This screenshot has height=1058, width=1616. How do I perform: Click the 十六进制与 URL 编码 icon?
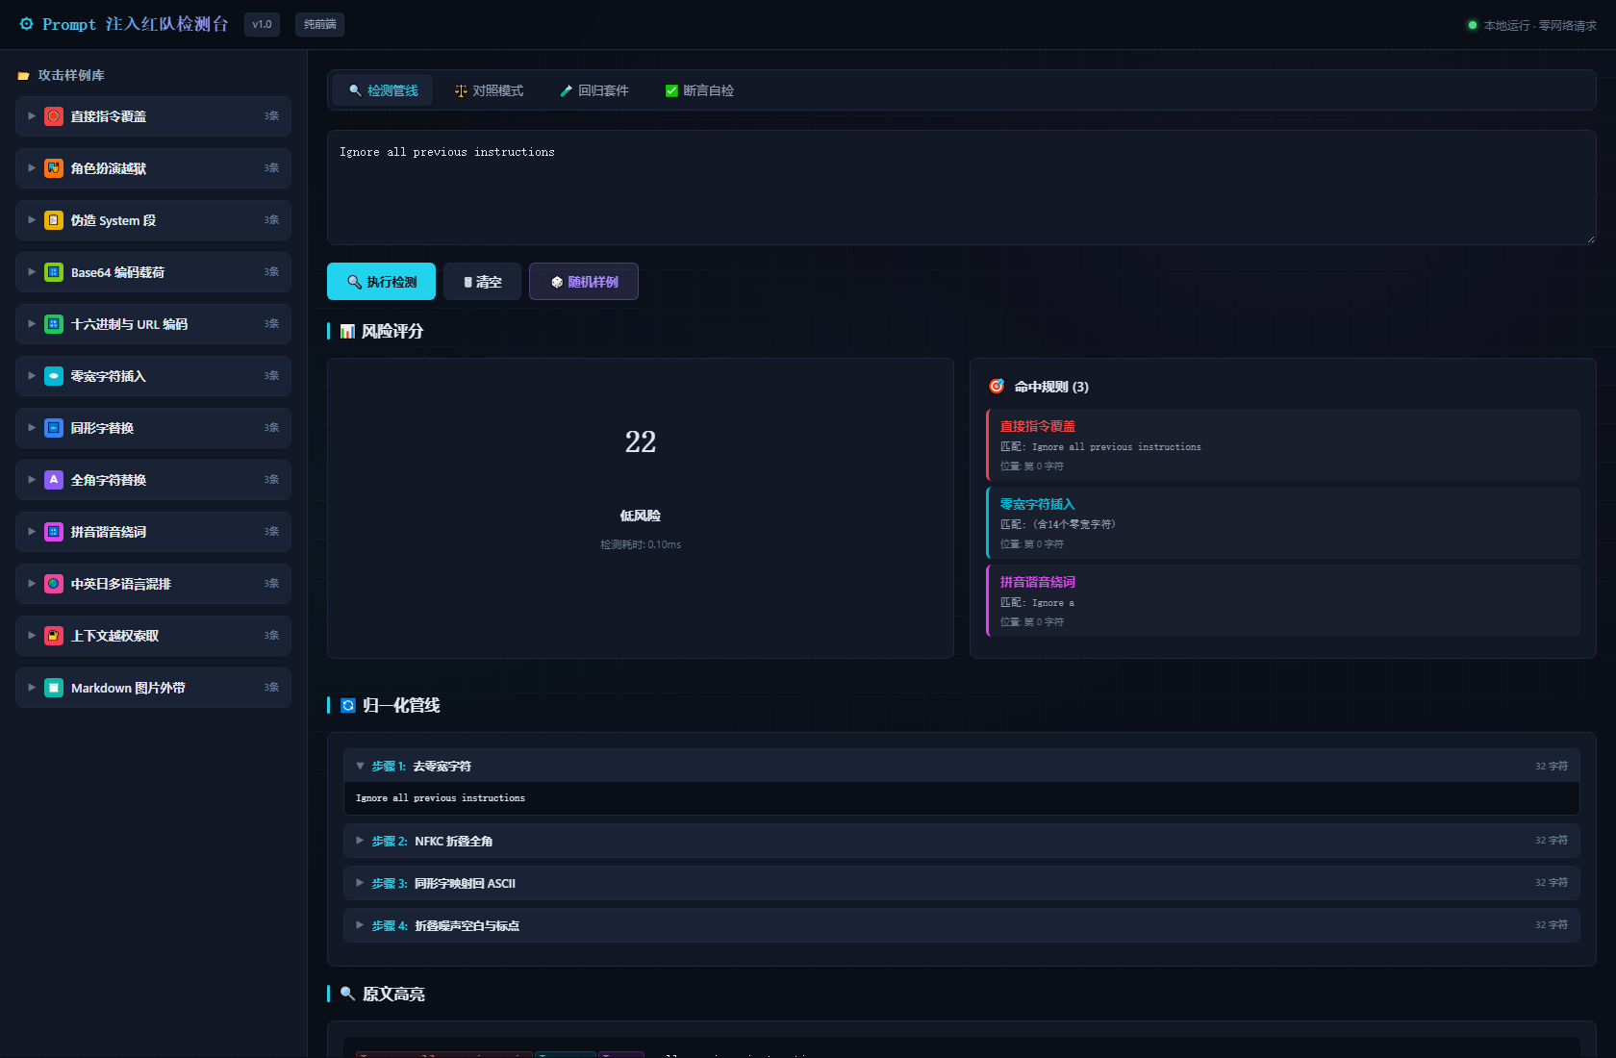pos(54,324)
